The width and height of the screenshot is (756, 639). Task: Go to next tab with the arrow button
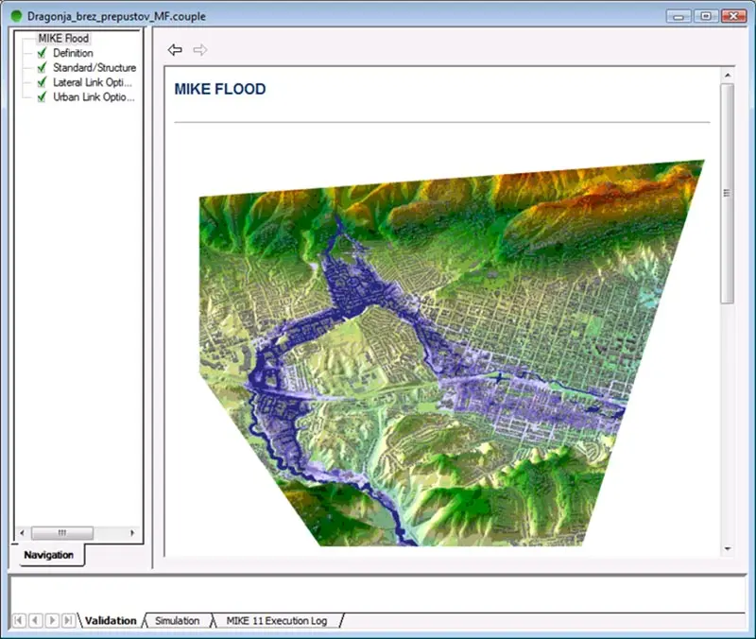(x=52, y=620)
